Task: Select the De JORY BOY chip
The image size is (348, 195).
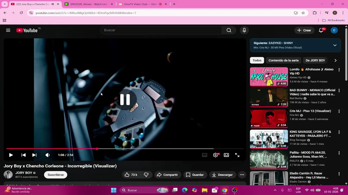Action: coord(315,60)
